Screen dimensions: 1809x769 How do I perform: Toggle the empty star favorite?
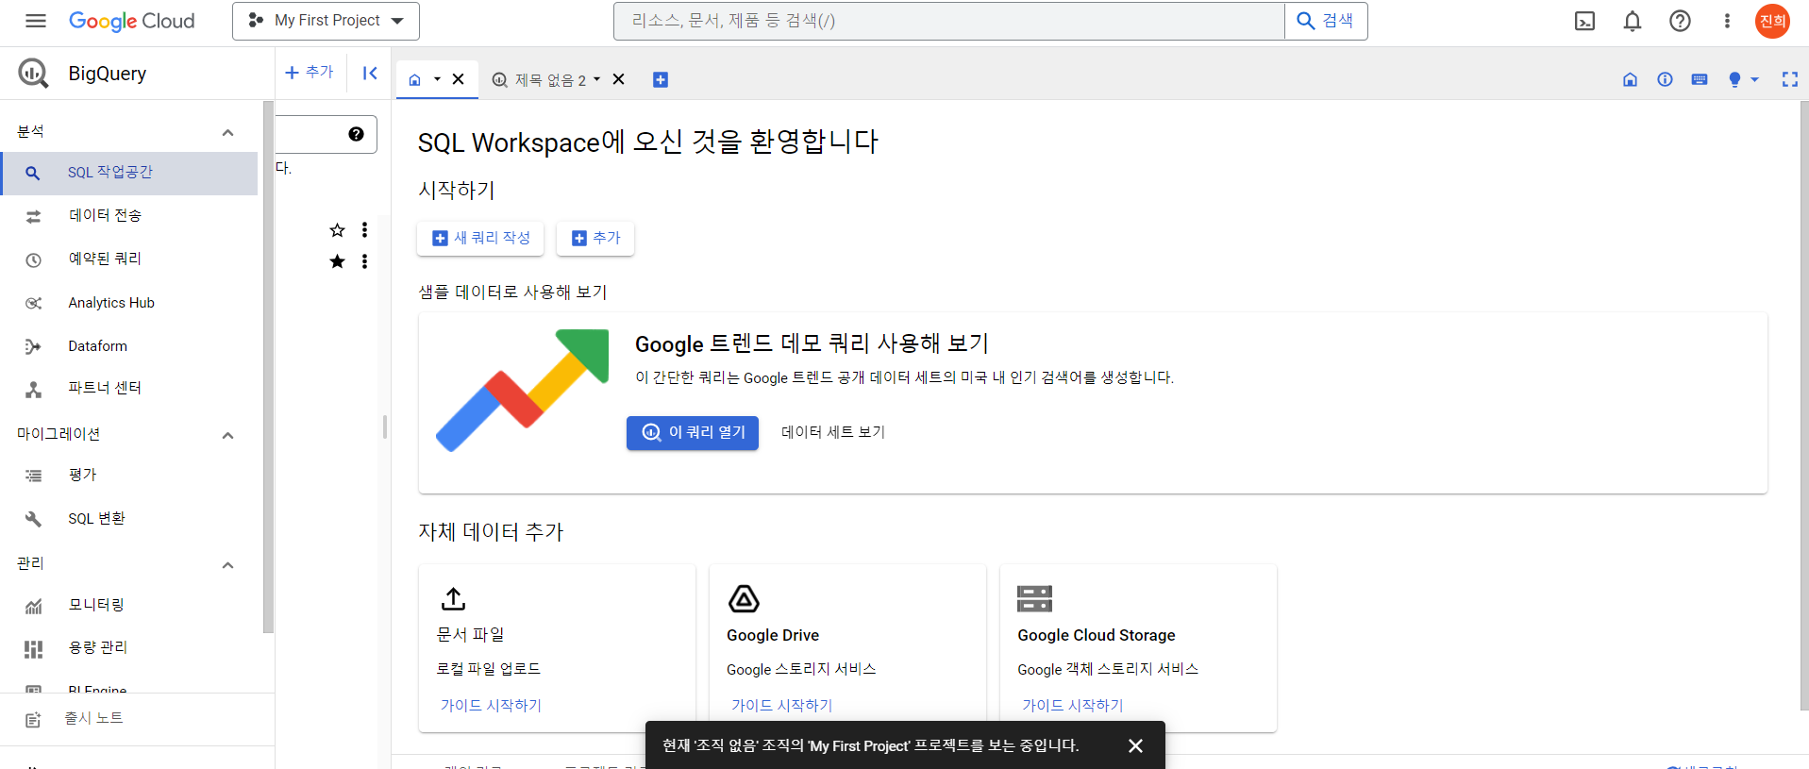337,230
